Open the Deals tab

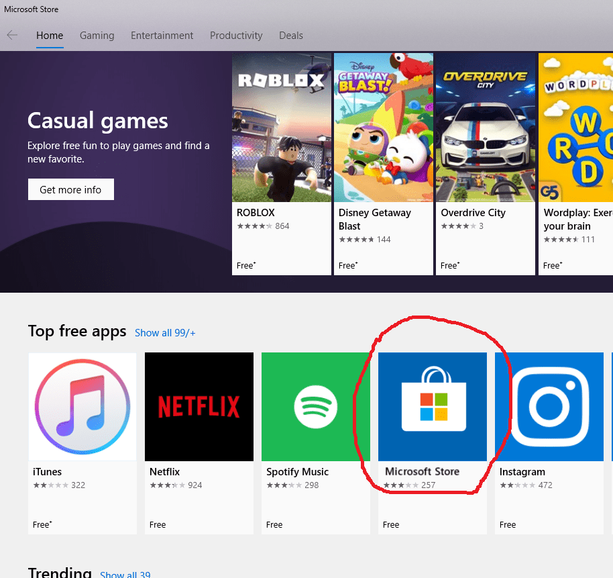pos(291,36)
